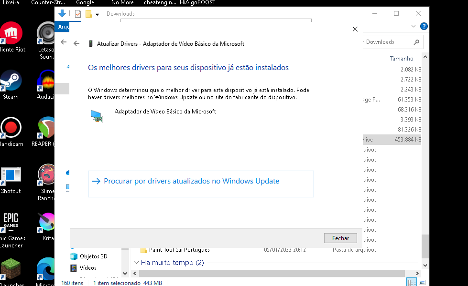
Task: Select the 81.326 KB file size entry
Action: click(x=410, y=130)
